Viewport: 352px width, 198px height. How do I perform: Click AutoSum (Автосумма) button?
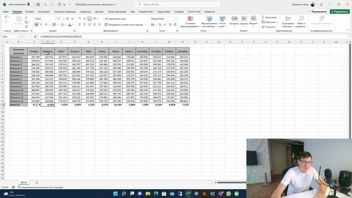[x=269, y=17]
